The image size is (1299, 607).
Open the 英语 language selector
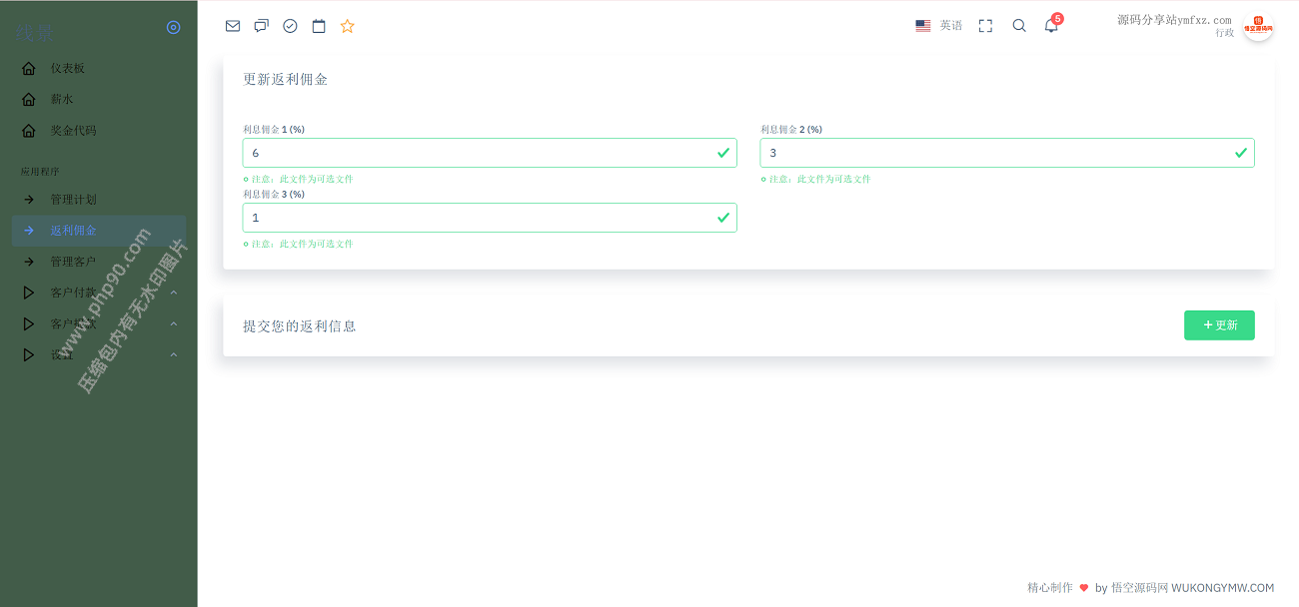coord(939,26)
